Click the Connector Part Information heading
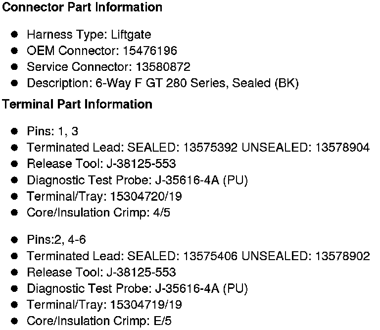 coord(82,7)
